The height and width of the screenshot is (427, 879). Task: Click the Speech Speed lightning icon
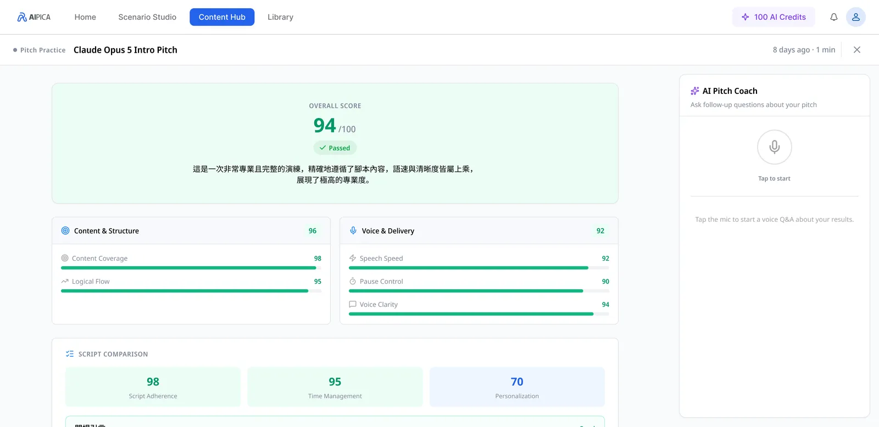[353, 258]
